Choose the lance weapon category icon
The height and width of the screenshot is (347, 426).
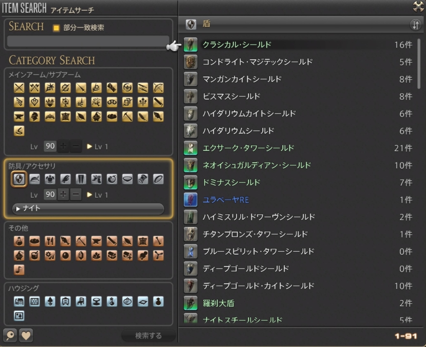click(x=81, y=87)
